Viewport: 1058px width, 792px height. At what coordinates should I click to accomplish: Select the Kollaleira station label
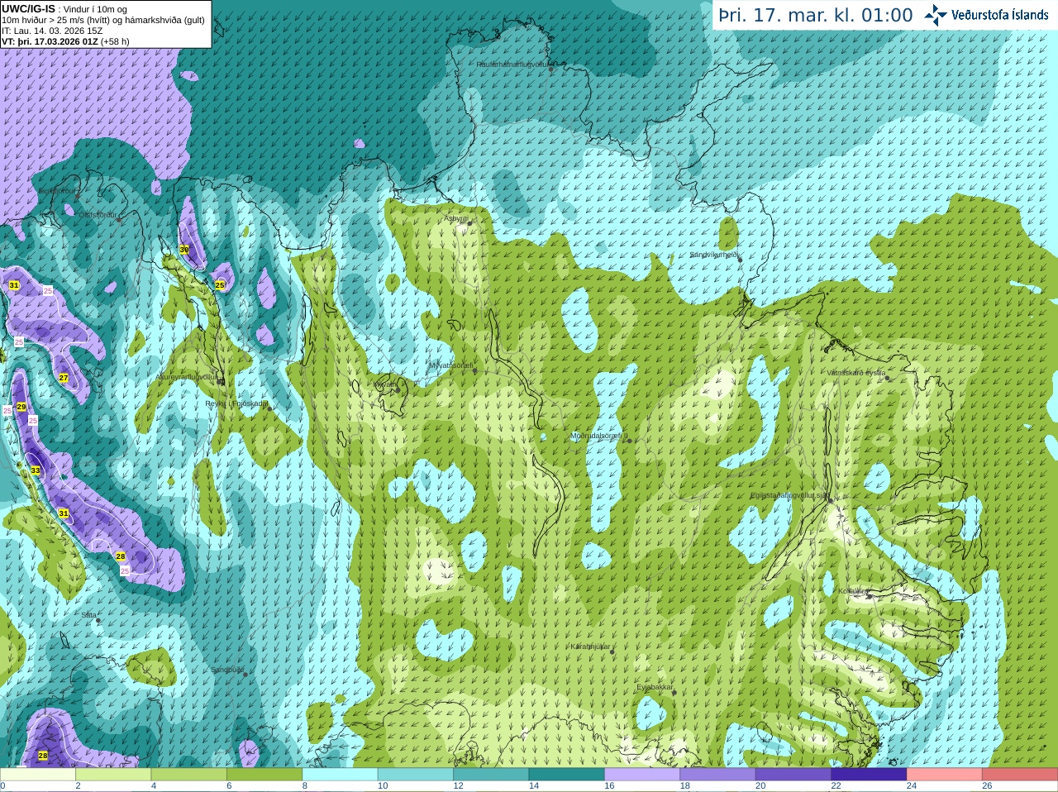point(852,591)
